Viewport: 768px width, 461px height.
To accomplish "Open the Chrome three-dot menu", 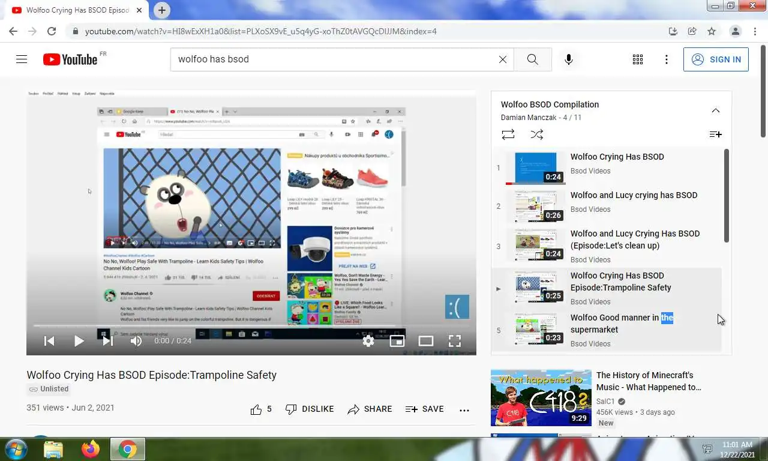I will 754,31.
